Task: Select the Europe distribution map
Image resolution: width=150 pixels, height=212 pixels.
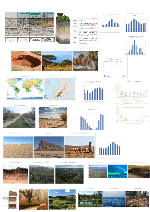Action: click(x=60, y=89)
